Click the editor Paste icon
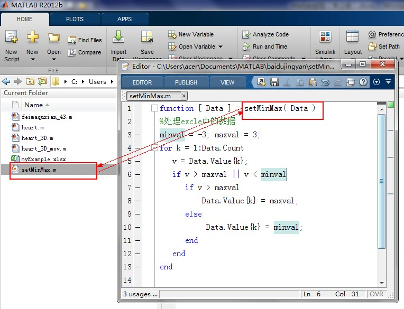This screenshot has width=404, height=309. tap(313, 82)
